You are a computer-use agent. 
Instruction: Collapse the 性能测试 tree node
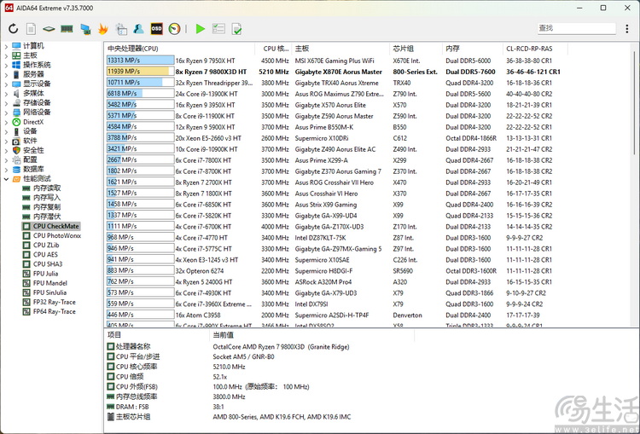[6, 179]
